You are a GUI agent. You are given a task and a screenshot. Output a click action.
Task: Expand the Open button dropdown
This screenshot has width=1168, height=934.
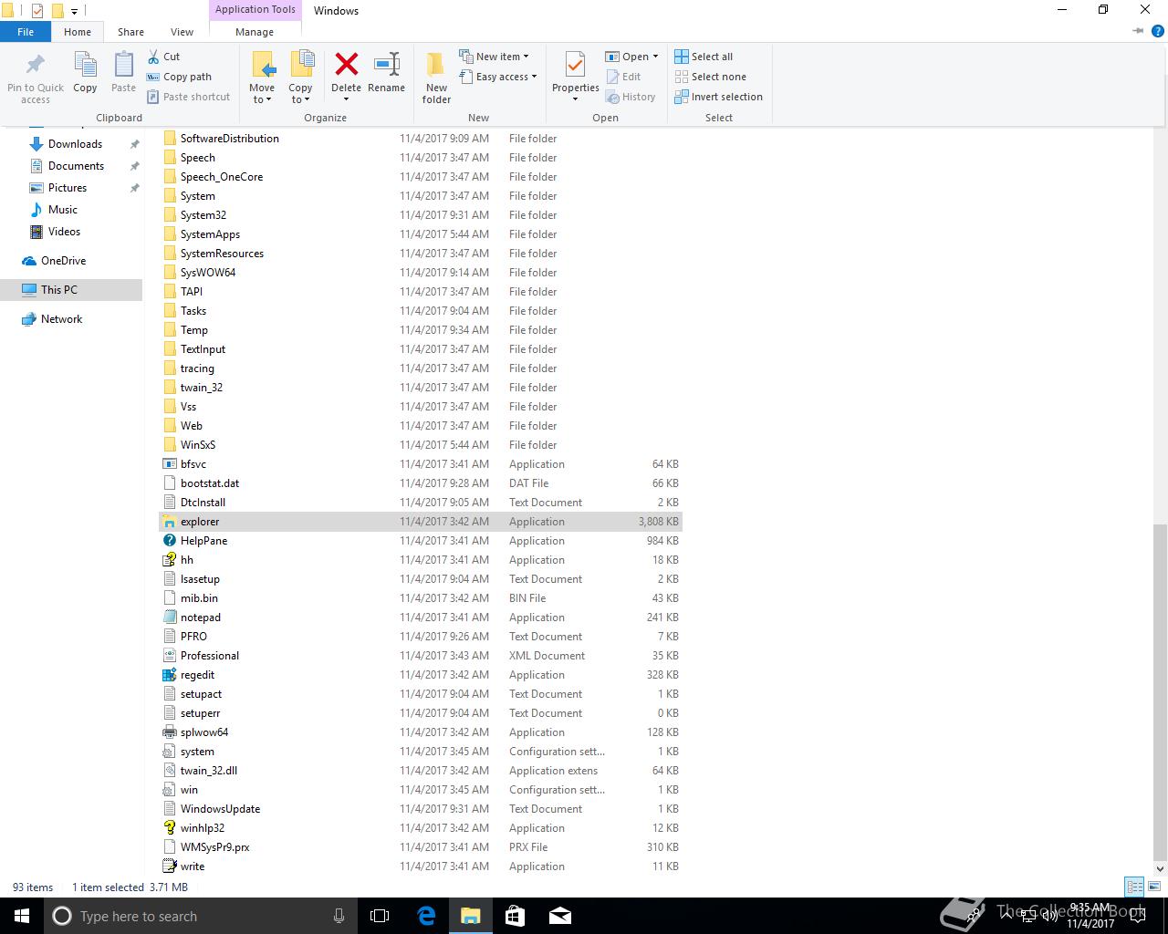[x=655, y=57]
